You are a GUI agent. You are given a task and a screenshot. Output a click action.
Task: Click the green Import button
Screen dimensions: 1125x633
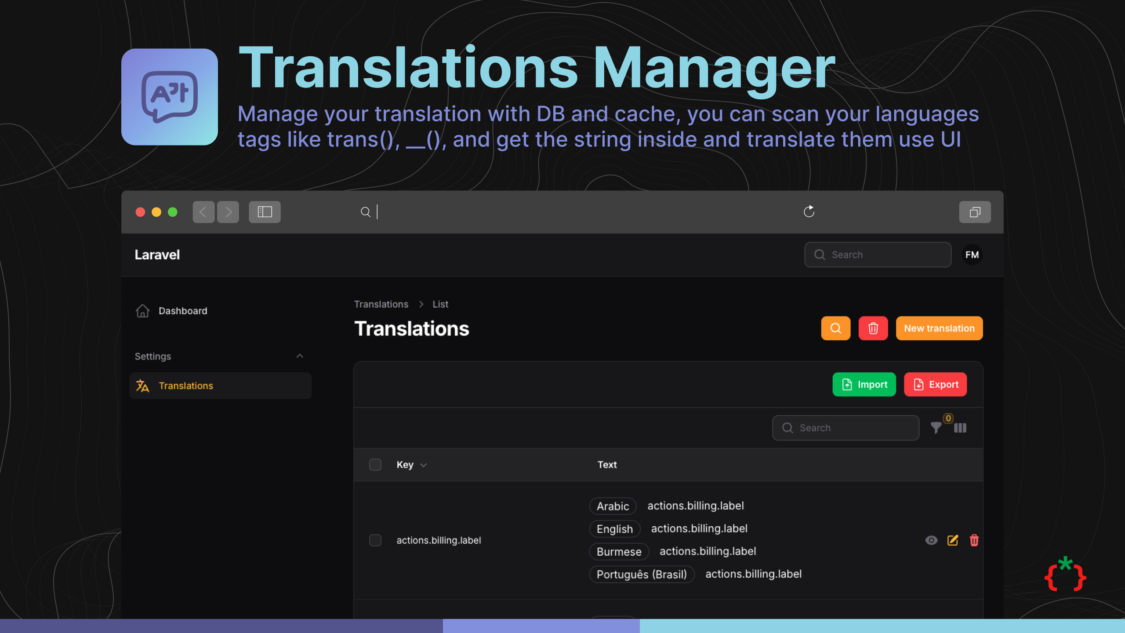click(864, 385)
